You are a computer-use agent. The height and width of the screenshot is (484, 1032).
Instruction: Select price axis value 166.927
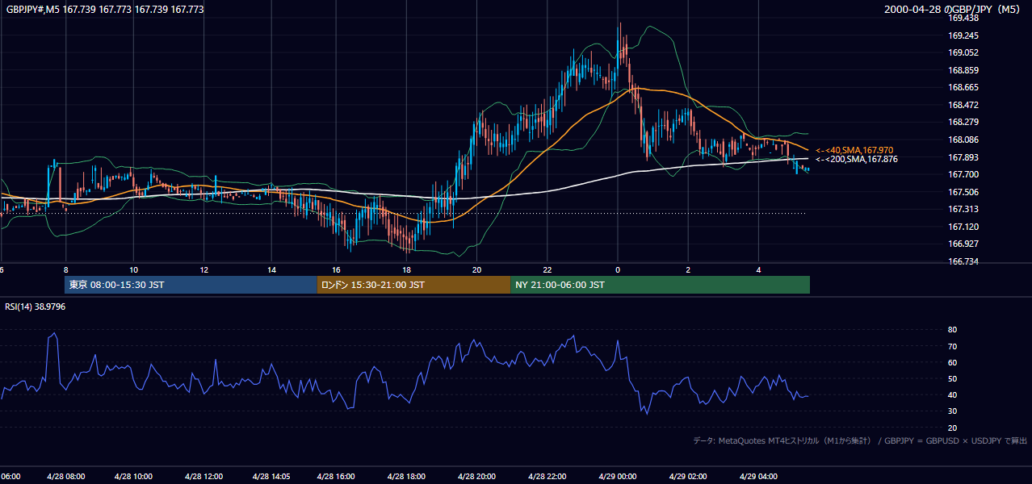point(963,244)
